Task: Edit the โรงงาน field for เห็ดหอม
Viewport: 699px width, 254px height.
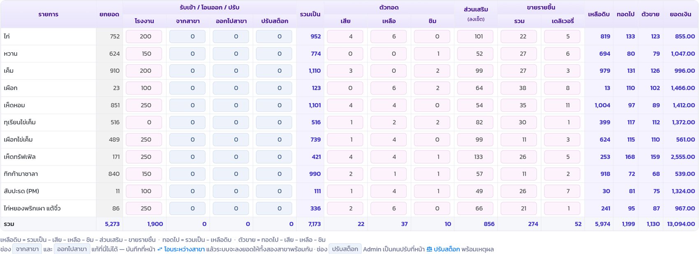Action: point(144,105)
